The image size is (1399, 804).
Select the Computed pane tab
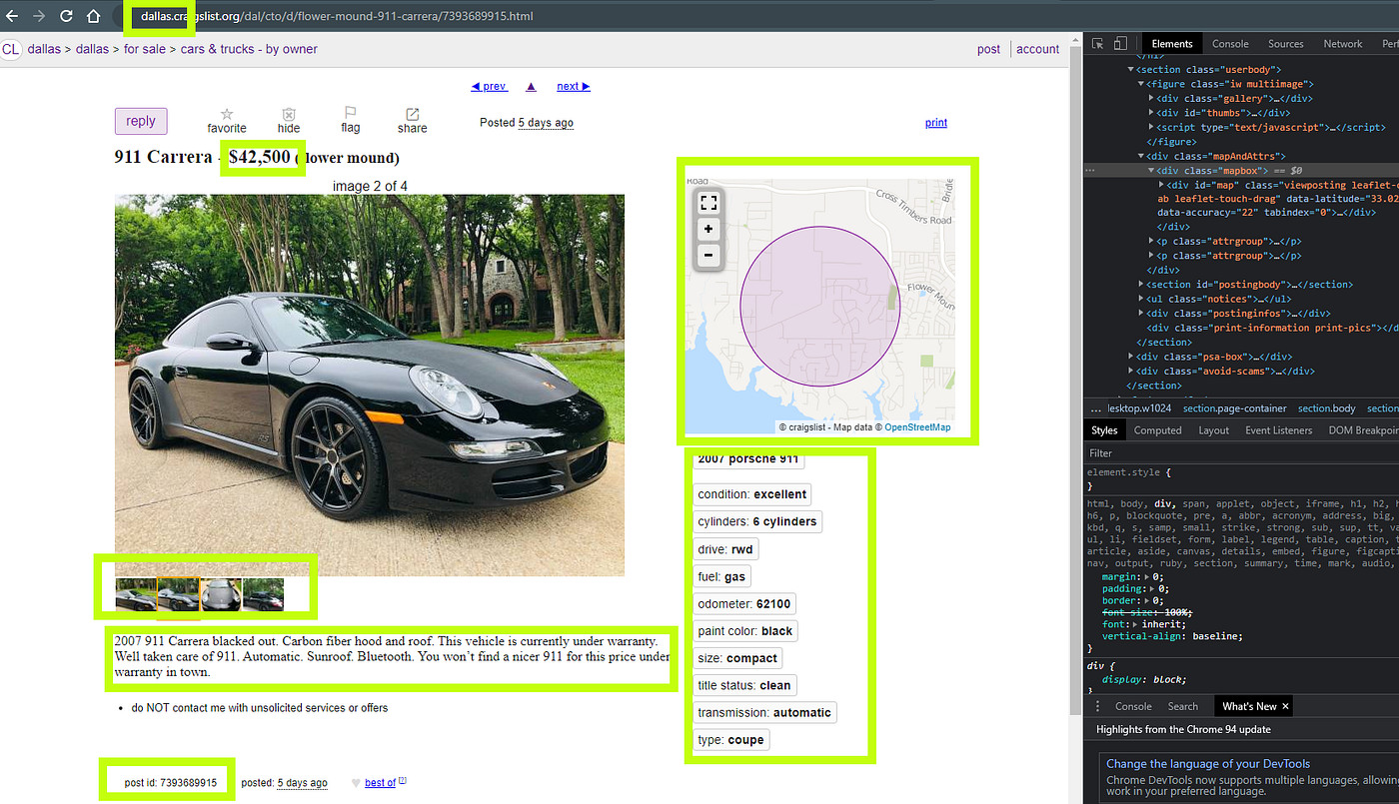(1157, 430)
